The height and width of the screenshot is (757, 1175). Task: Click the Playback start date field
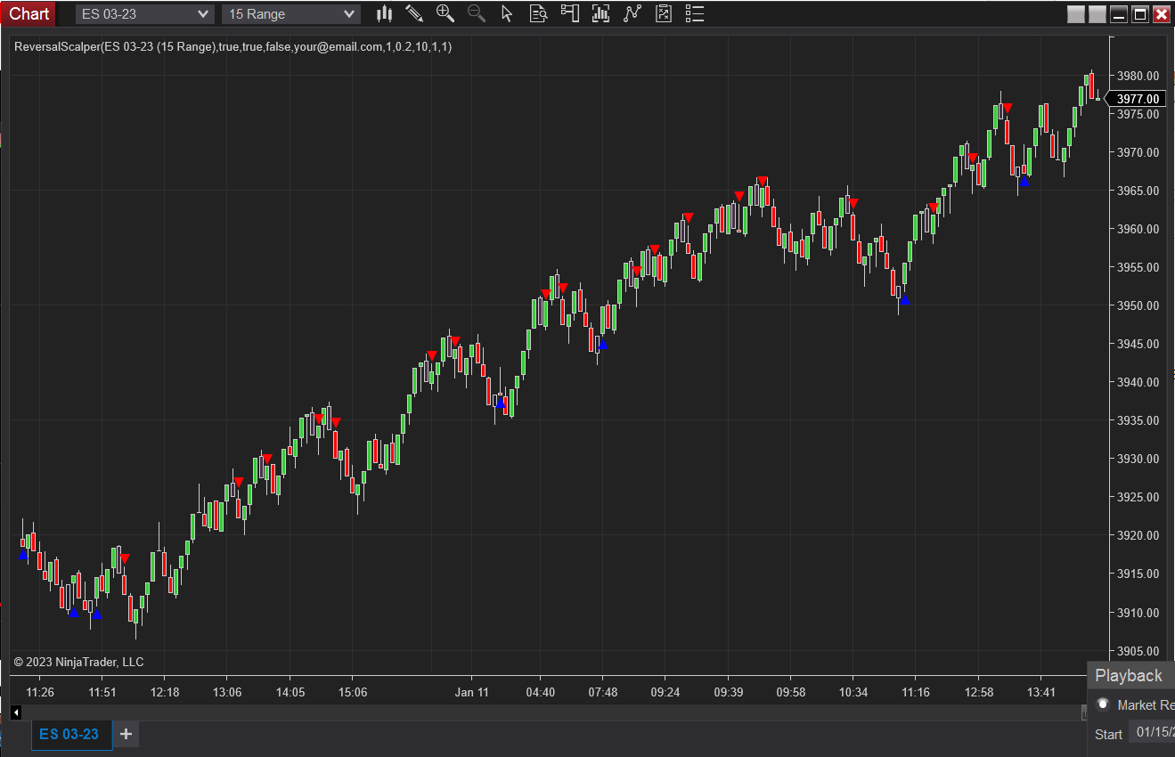[x=1152, y=732]
